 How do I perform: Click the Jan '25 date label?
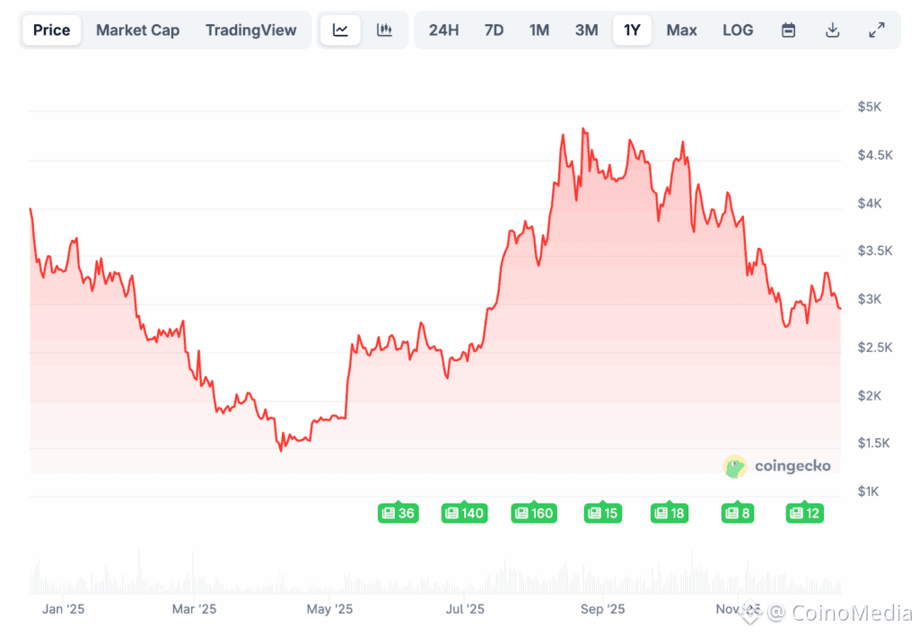64,609
